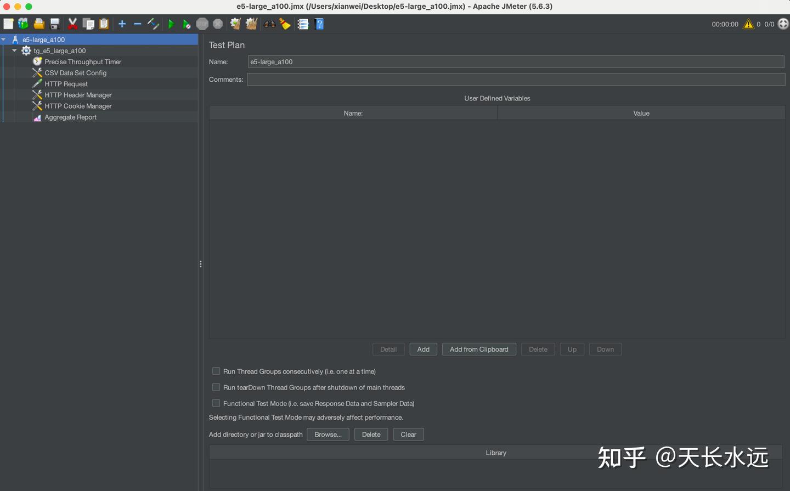The image size is (790, 491).
Task: Select HTTP Cookie Manager in tree
Action: 78,106
